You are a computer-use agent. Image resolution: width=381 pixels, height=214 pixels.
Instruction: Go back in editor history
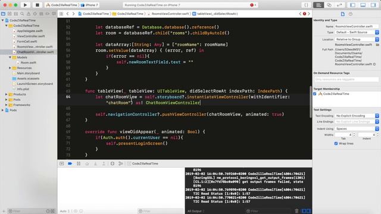click(67, 14)
